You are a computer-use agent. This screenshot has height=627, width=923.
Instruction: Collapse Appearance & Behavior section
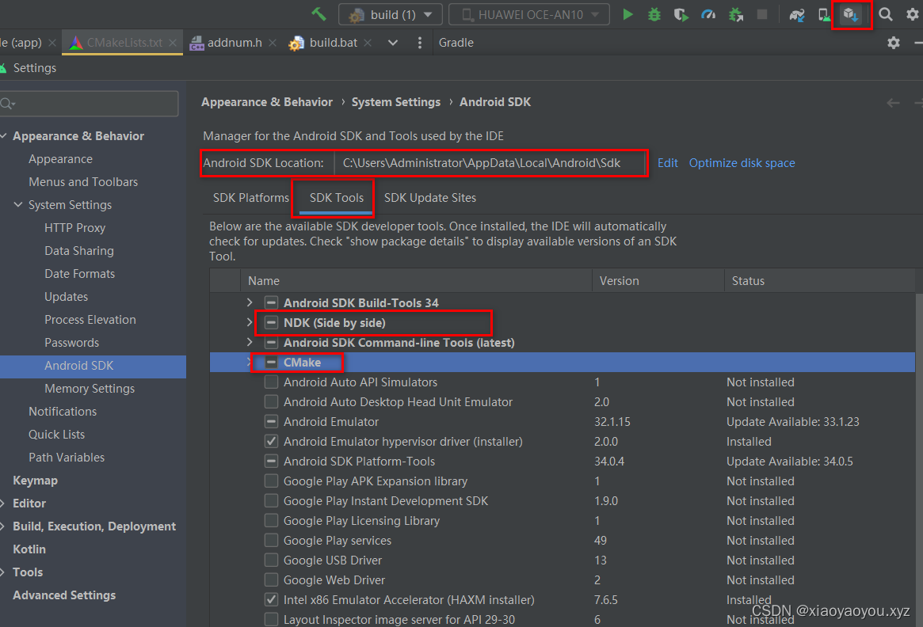click(3, 136)
